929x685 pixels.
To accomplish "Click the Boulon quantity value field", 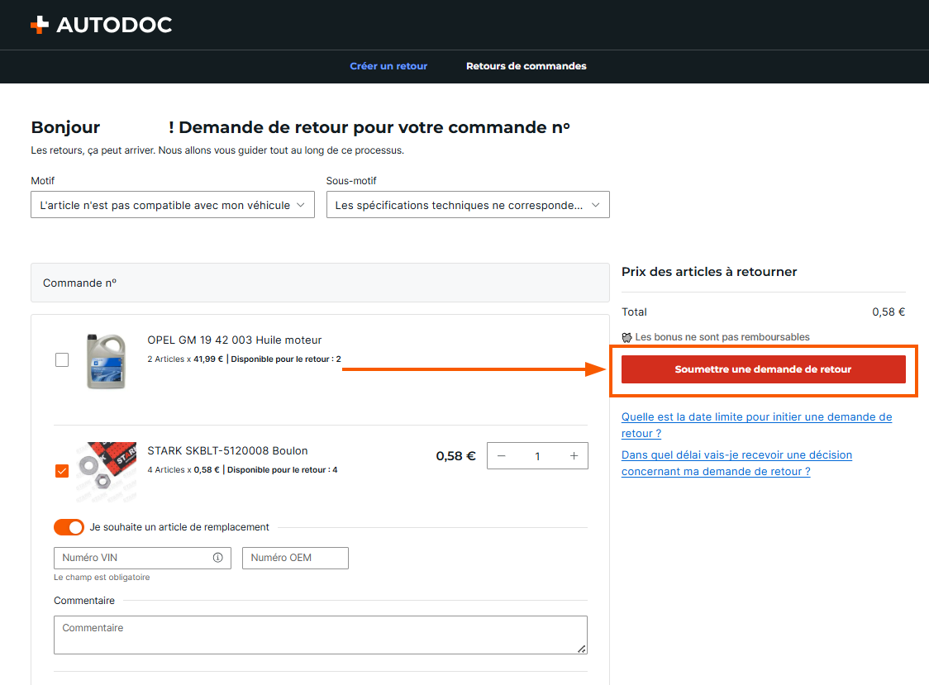I will pos(537,455).
